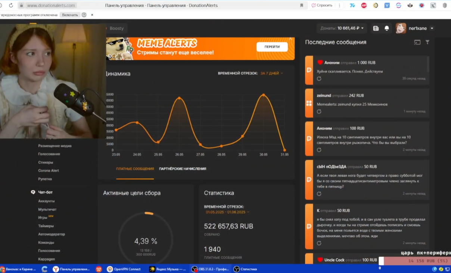Click the 1 940 paid messages value
451x273 pixels.
[x=212, y=249]
